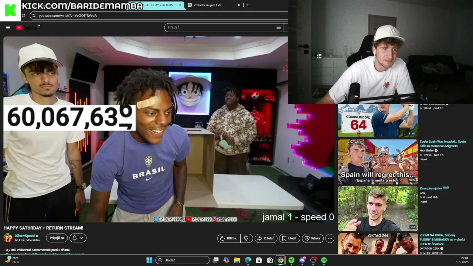Open the 'Course Record 64' golf video thumbnail

tap(378, 120)
